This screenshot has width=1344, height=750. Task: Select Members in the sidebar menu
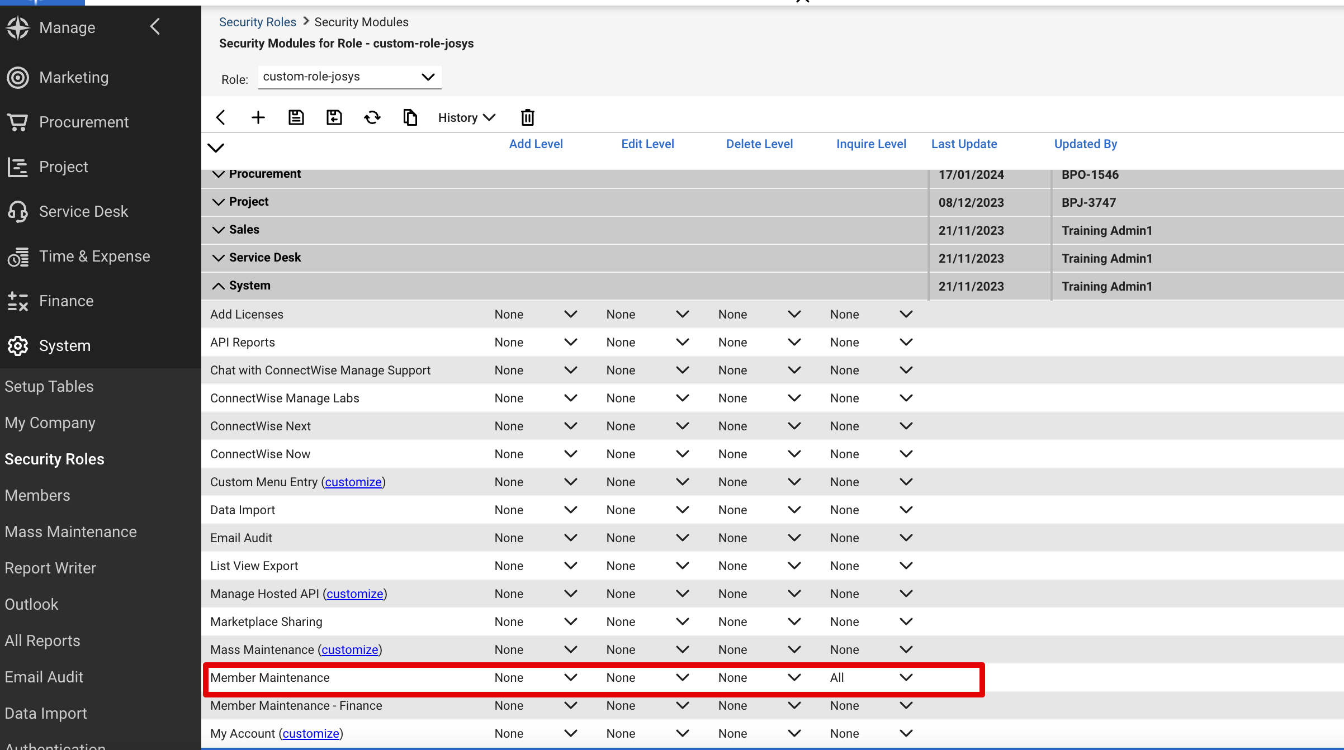pyautogui.click(x=37, y=495)
